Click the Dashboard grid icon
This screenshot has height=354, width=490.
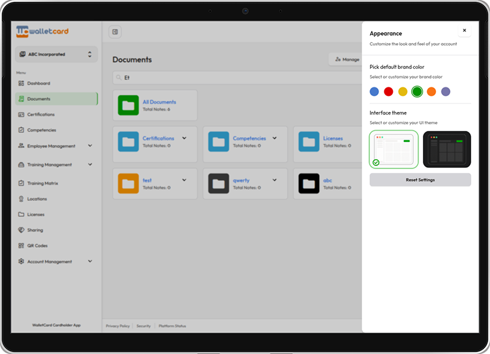pyautogui.click(x=21, y=84)
